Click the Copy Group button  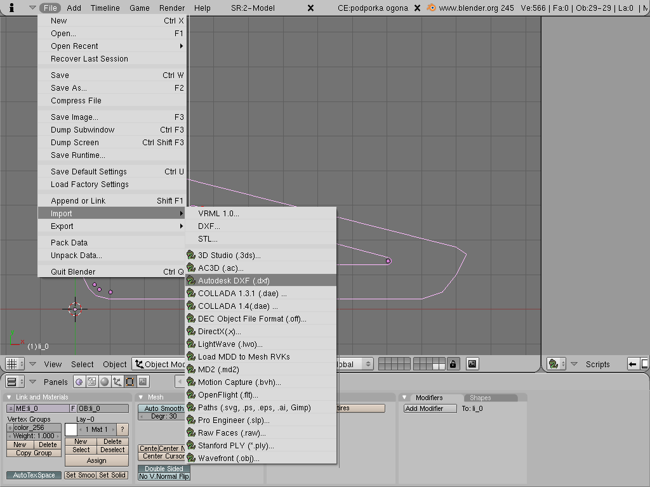click(x=34, y=453)
